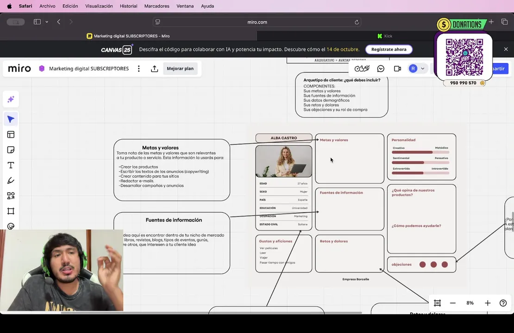Viewport: 514px width, 333px height.
Task: Open the templates tool in sidebar
Action: tap(11, 135)
